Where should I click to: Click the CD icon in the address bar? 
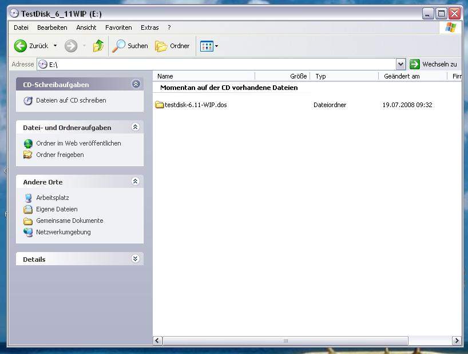coord(43,64)
